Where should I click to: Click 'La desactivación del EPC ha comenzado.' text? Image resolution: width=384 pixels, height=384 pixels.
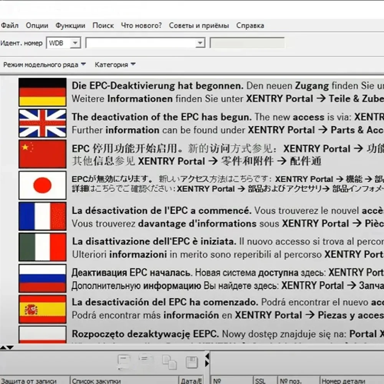(x=165, y=302)
